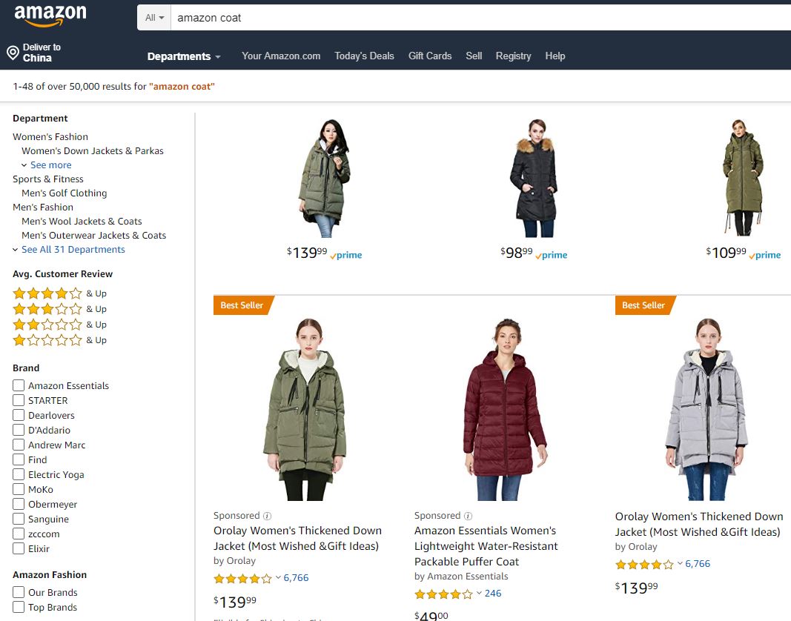Open the 6,766 reviews link for the green jacket
Image resolution: width=791 pixels, height=621 pixels.
coord(296,578)
